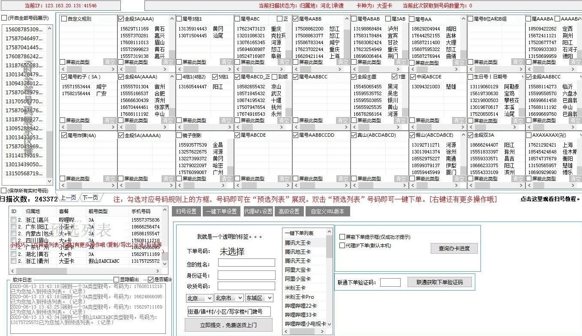Uncheck the 全段3A(AAA) rule

pyautogui.click(x=121, y=19)
